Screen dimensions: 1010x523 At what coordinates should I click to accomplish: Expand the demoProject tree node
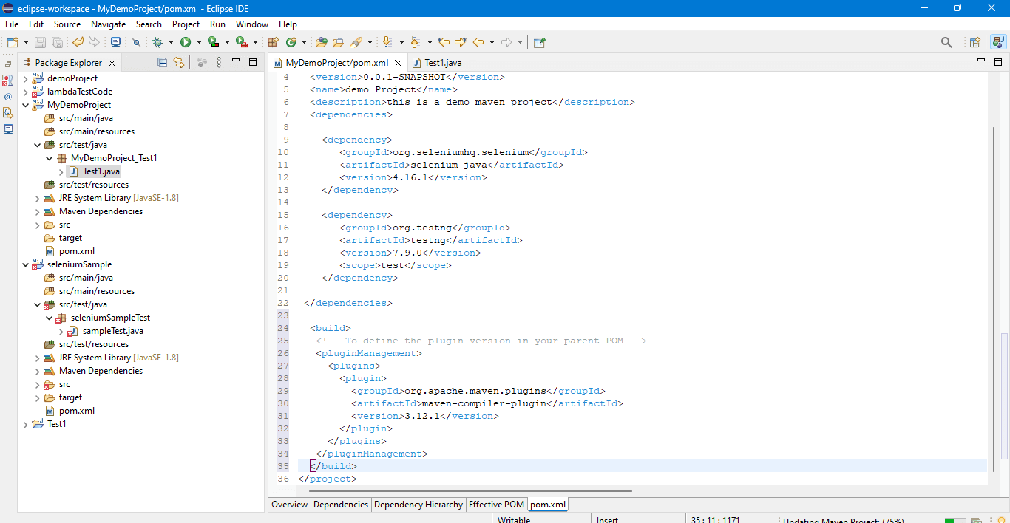[26, 78]
